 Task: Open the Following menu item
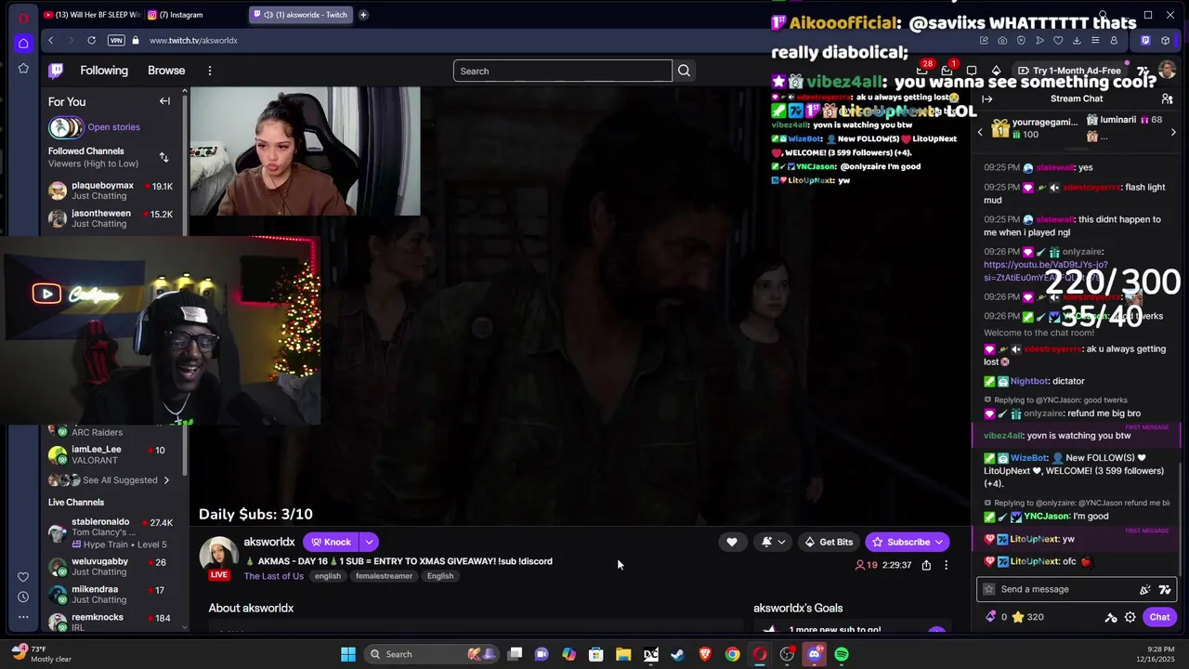click(x=104, y=71)
